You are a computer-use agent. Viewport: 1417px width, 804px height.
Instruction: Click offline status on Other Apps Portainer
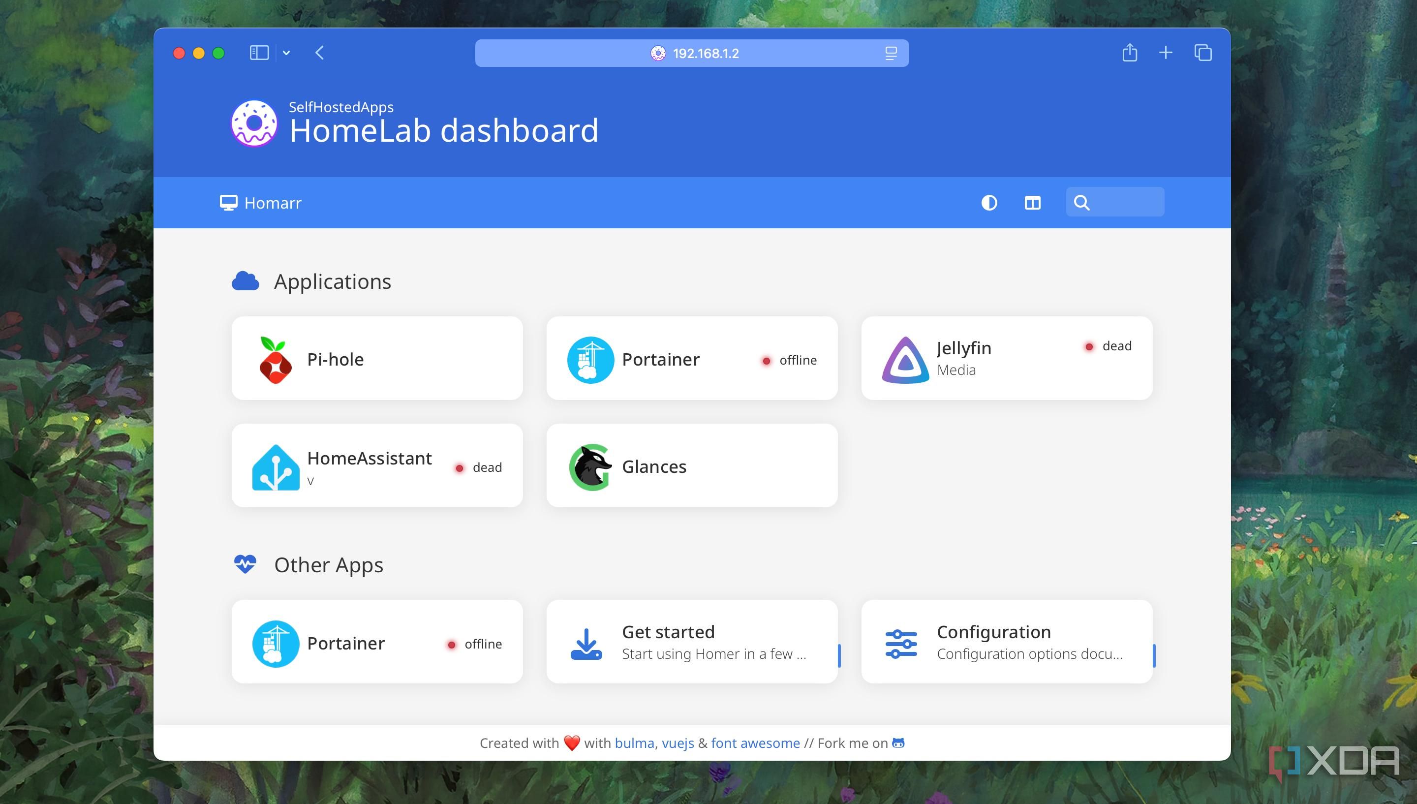coord(474,645)
